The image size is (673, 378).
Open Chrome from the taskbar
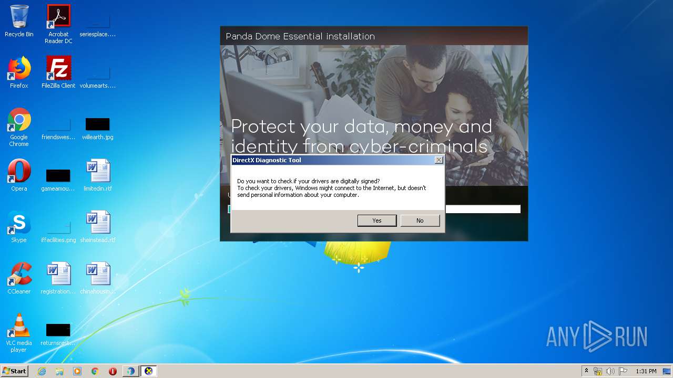point(95,371)
